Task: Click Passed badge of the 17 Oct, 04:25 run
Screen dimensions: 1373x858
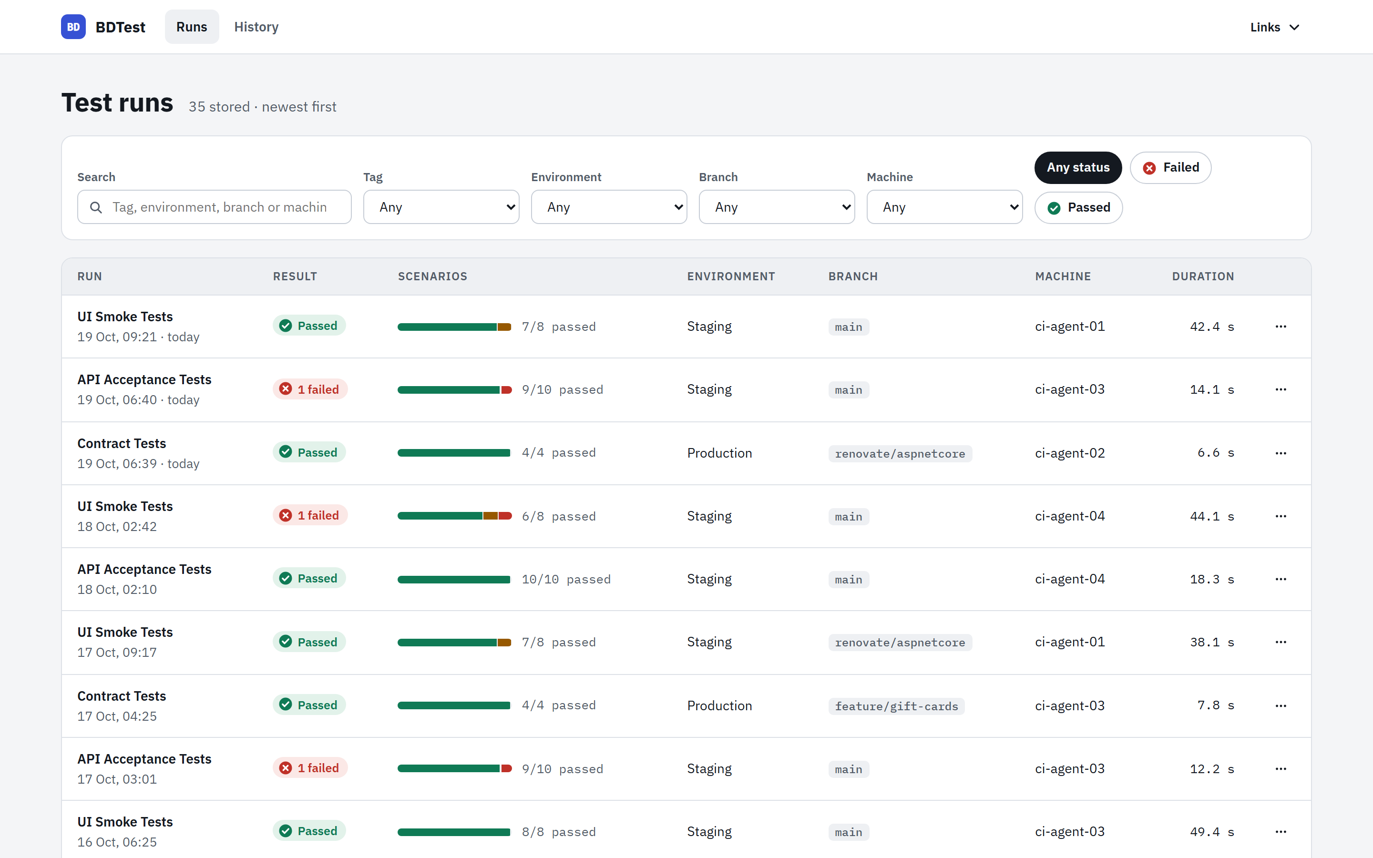Action: click(x=308, y=704)
